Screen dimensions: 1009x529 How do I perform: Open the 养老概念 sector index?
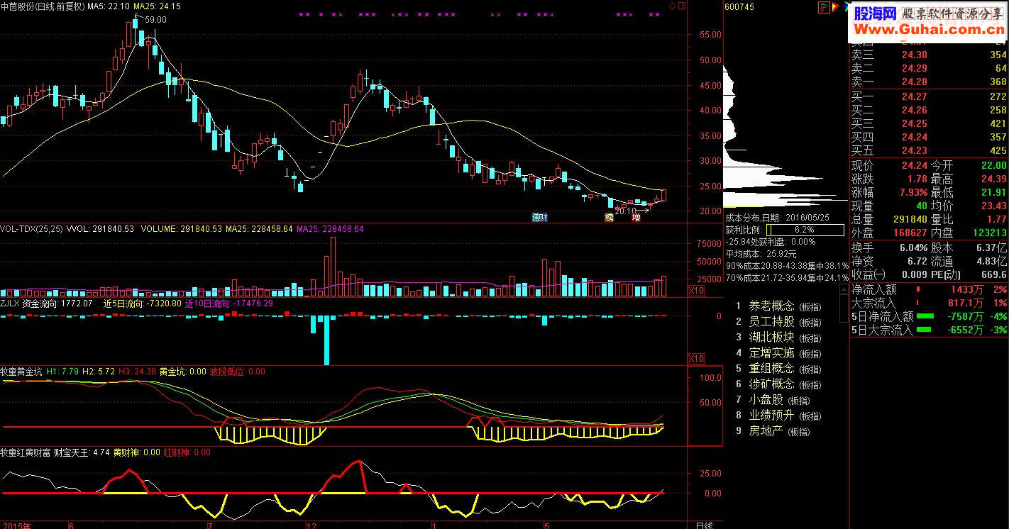click(x=772, y=306)
